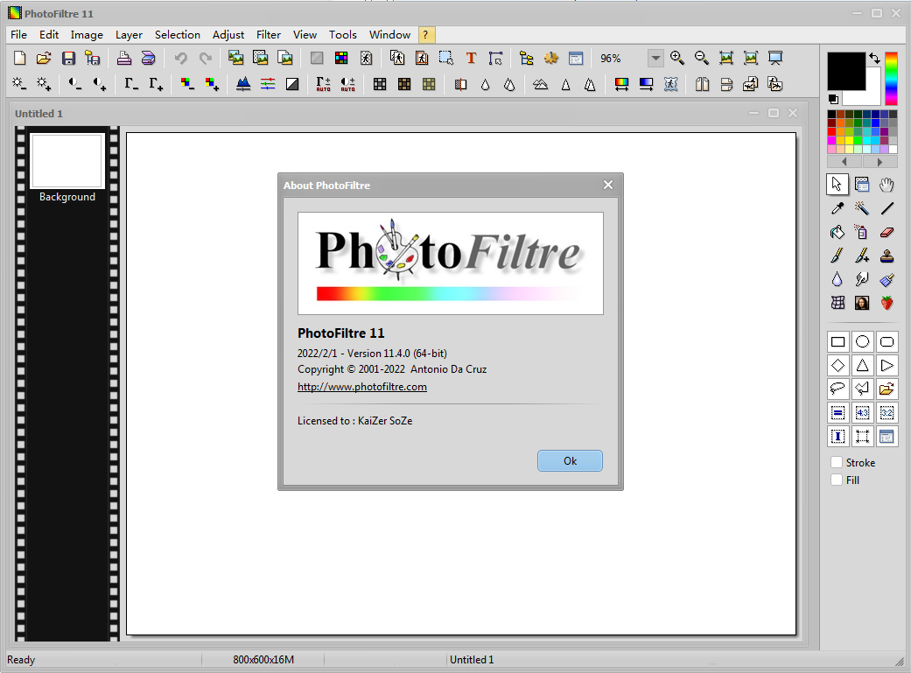Image resolution: width=911 pixels, height=673 pixels.
Task: Choose the Clone Stamp tool
Action: [x=885, y=256]
